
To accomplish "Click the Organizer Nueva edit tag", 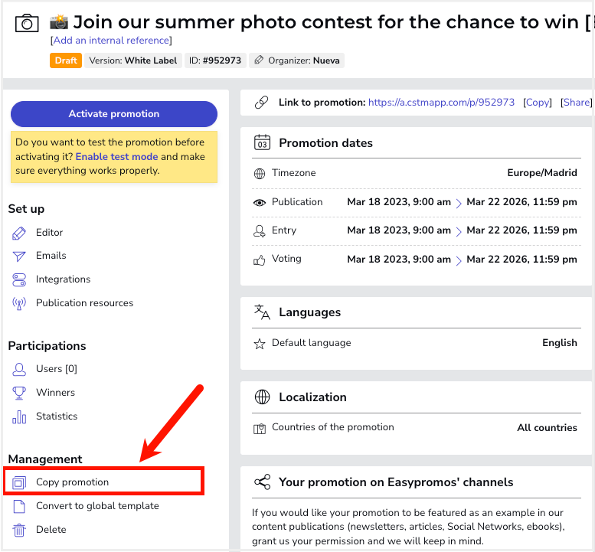I will click(296, 60).
